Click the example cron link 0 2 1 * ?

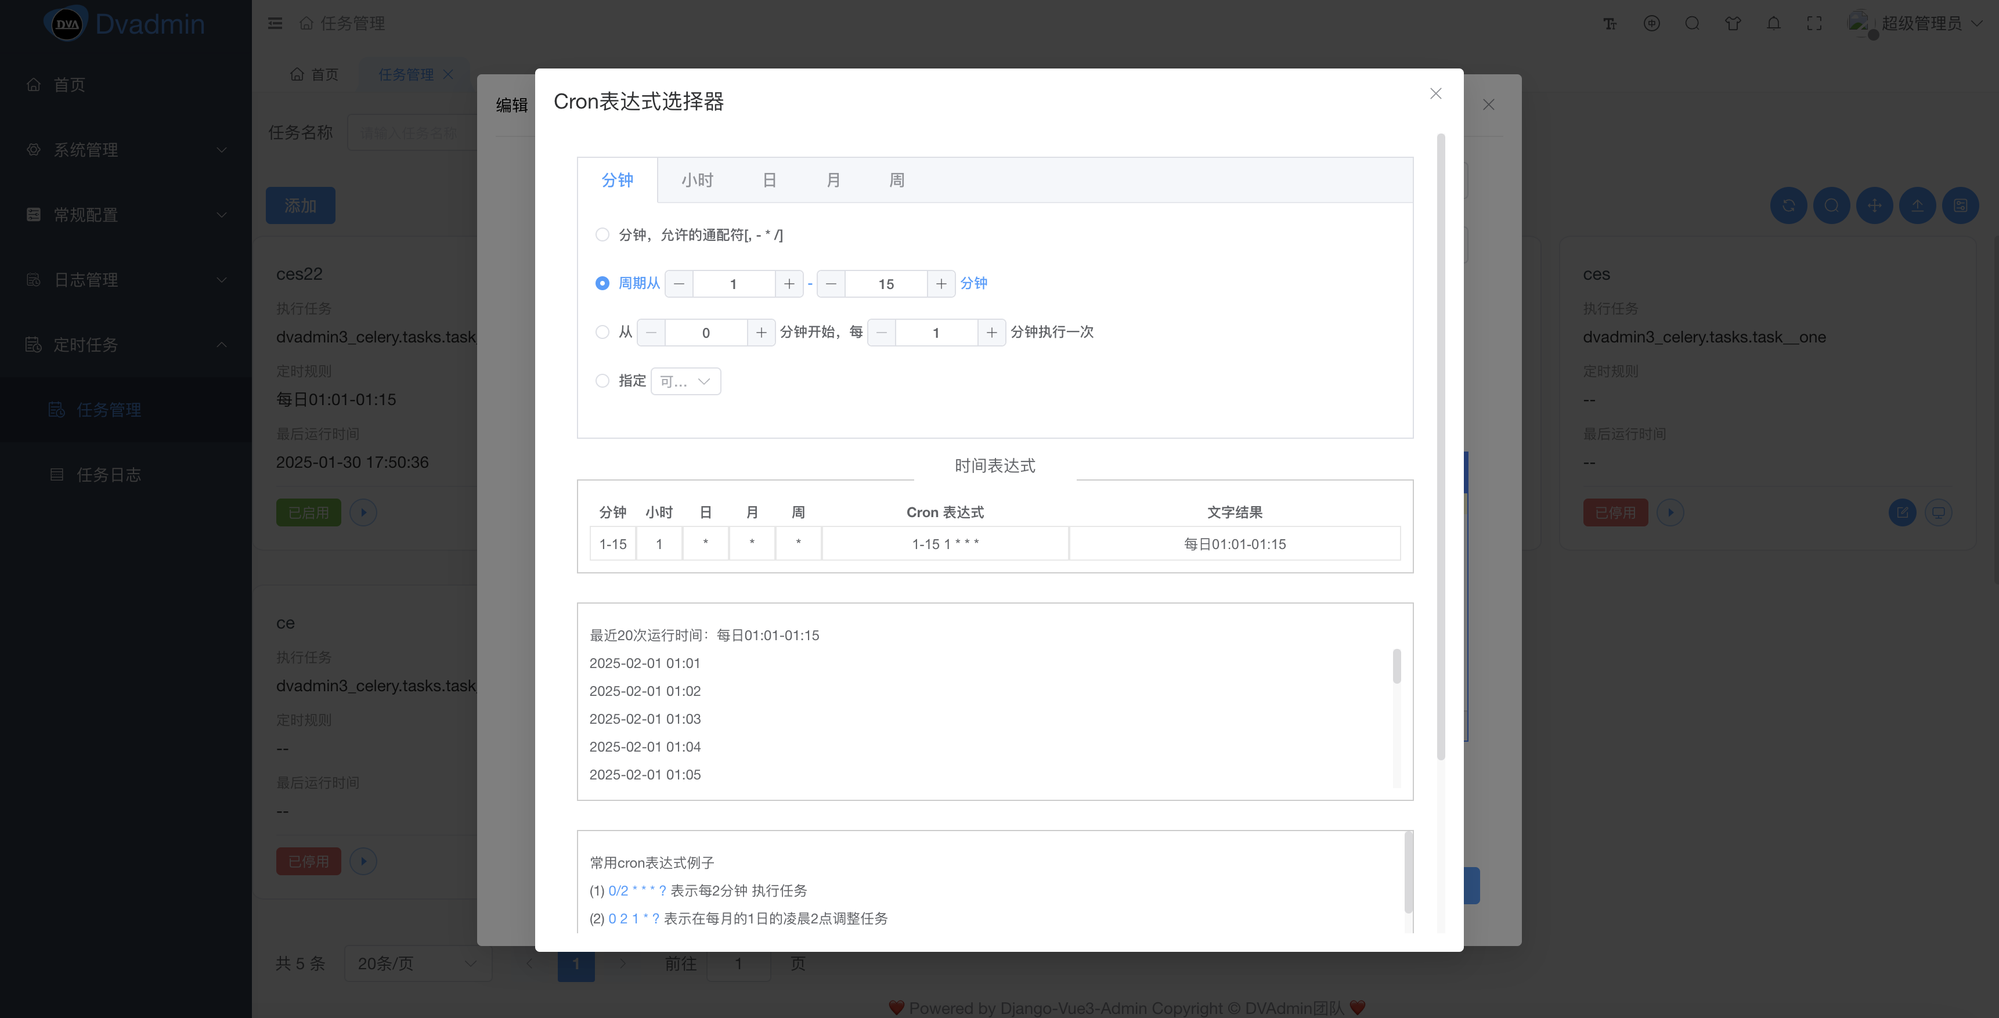[x=634, y=919]
